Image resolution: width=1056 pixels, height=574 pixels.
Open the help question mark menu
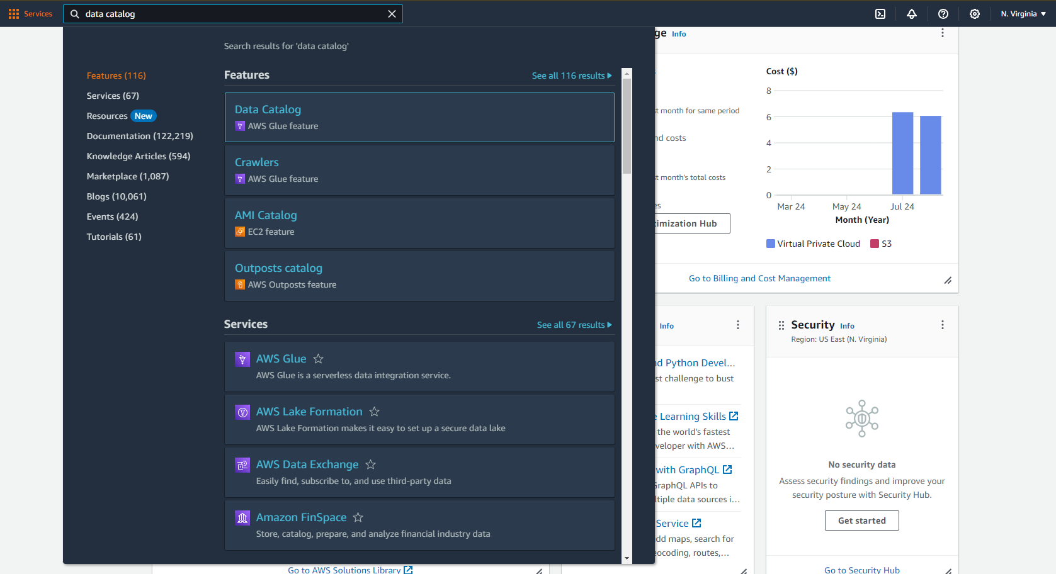click(943, 14)
